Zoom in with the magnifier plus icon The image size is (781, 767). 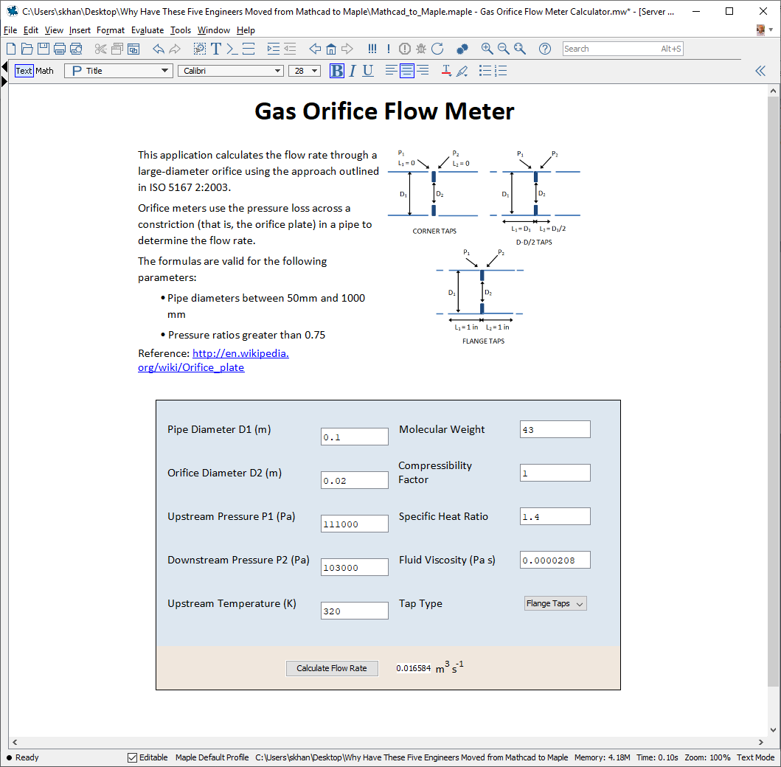pyautogui.click(x=487, y=49)
